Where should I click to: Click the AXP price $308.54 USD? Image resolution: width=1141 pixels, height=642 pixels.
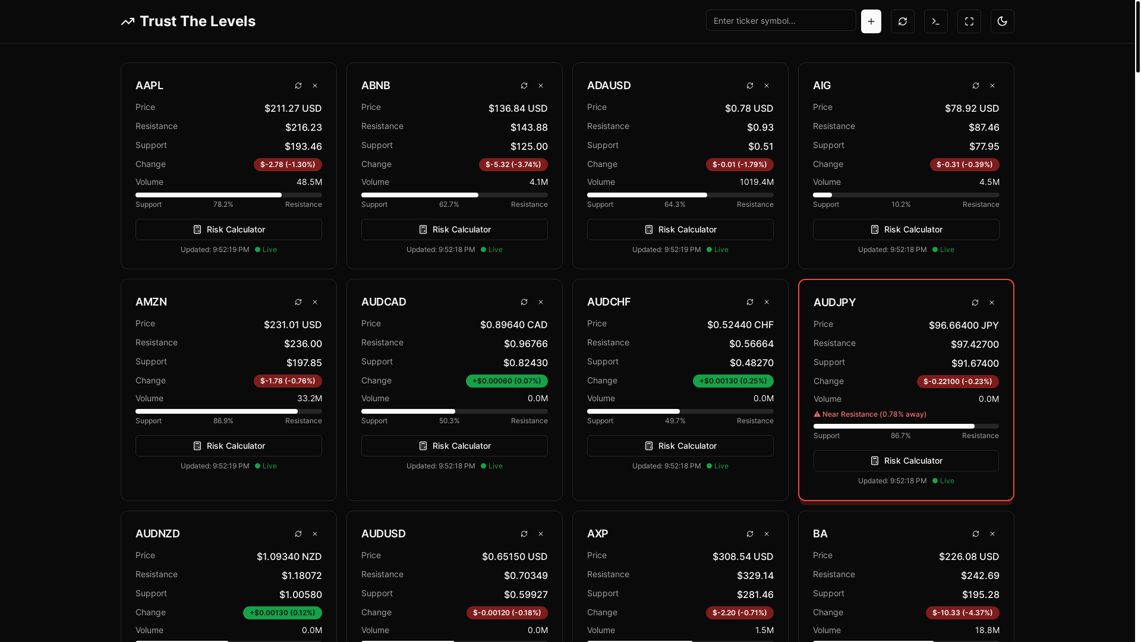[x=743, y=556]
